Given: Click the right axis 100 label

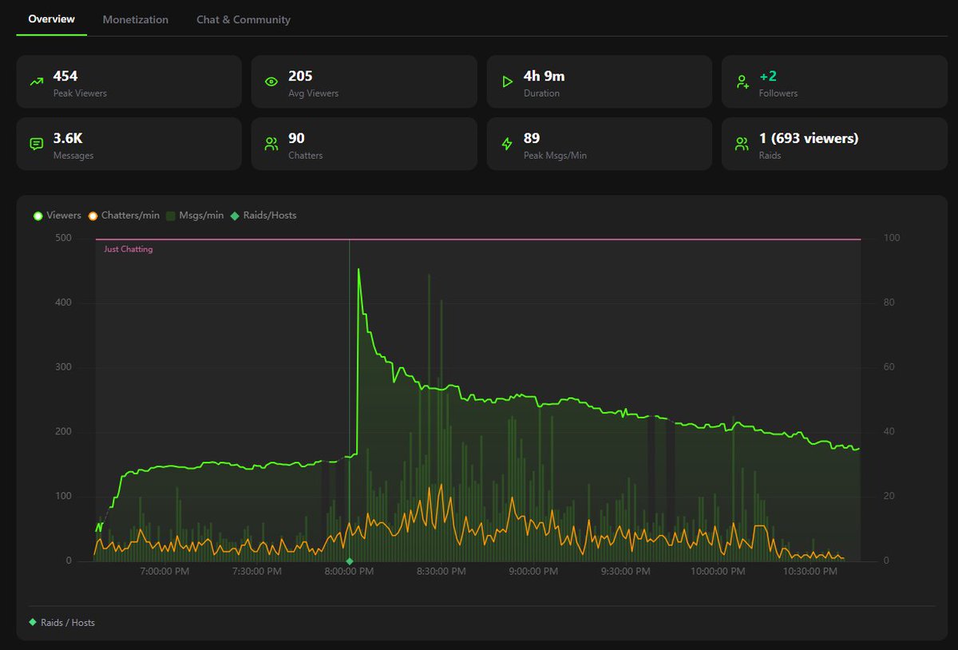Looking at the screenshot, I should [892, 238].
